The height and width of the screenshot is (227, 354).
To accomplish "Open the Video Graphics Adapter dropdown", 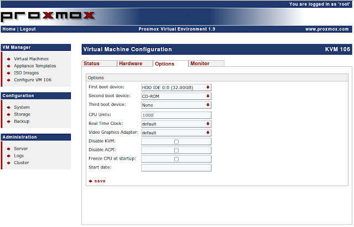I will click(x=176, y=133).
